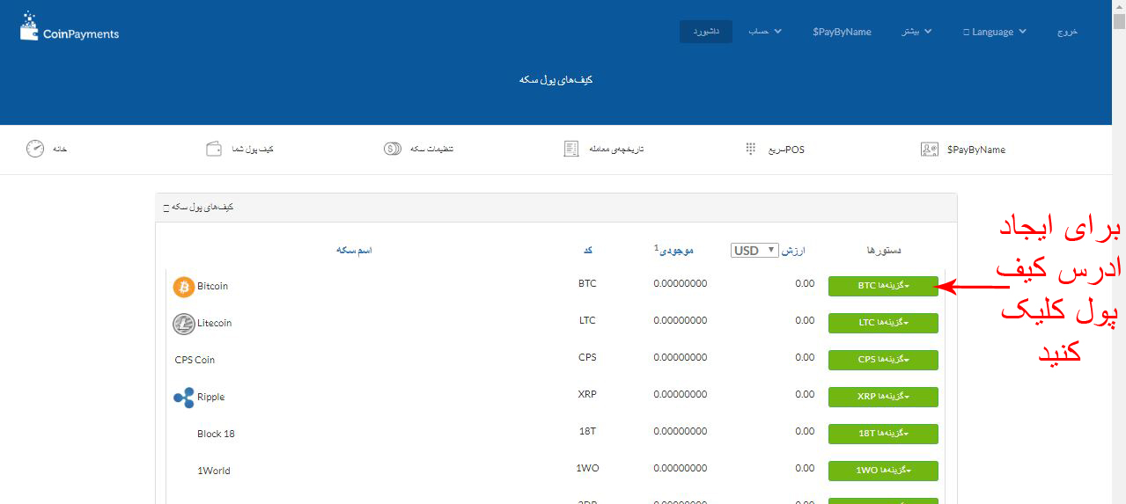Click the Ripple name text
The width and height of the screenshot is (1126, 504).
[x=211, y=398]
